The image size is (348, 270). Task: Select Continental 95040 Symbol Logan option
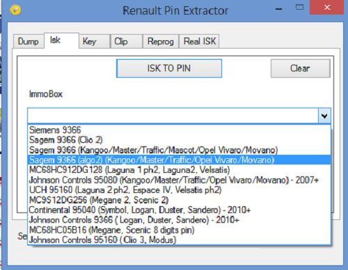click(179, 210)
